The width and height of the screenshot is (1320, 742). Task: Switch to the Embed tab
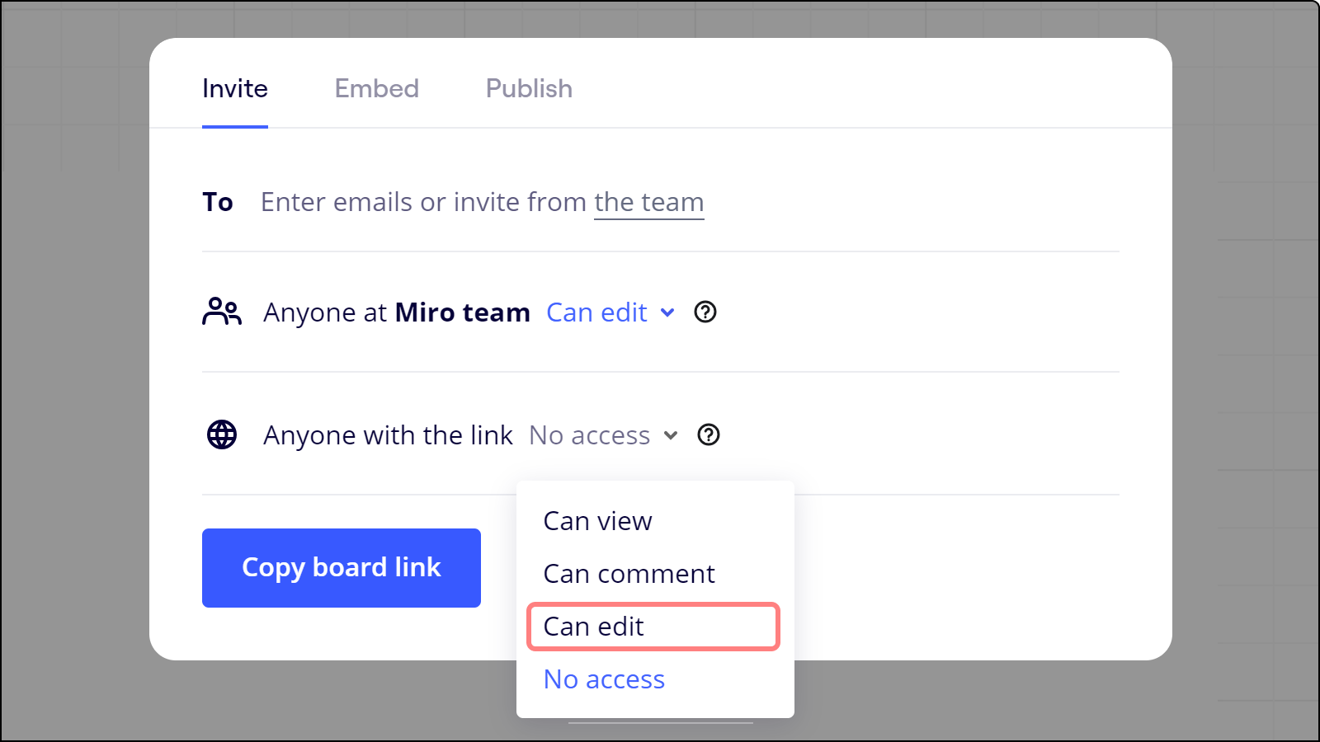tap(376, 88)
